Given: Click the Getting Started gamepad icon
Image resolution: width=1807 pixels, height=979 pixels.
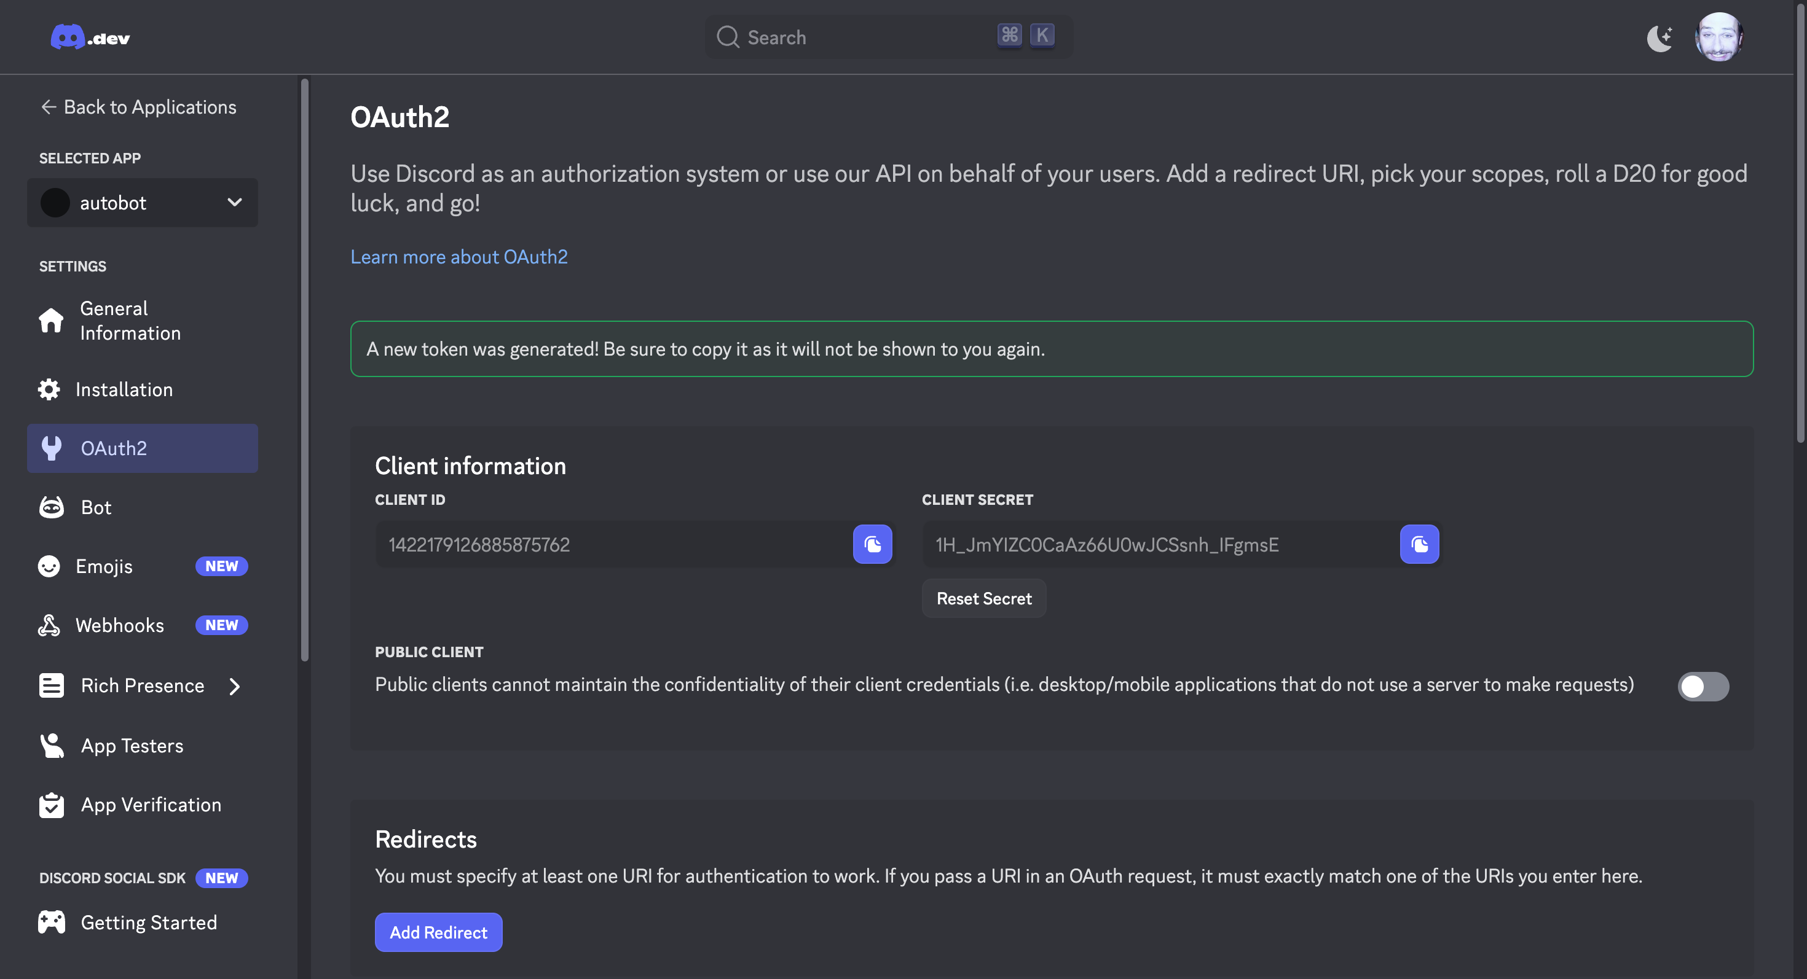Looking at the screenshot, I should (x=51, y=922).
